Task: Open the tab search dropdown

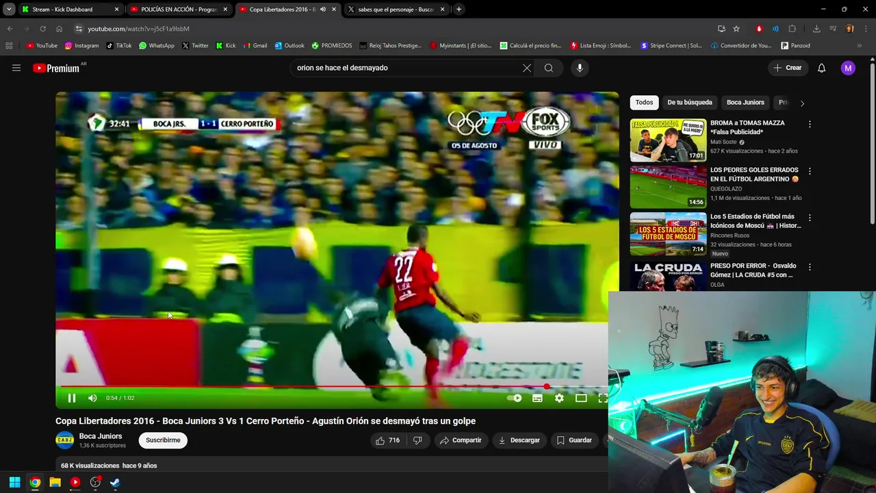Action: [x=9, y=10]
